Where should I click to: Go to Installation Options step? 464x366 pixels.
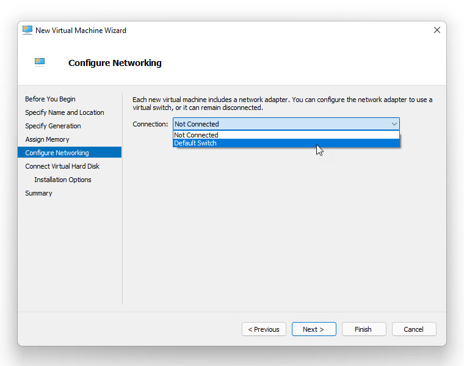pos(63,180)
